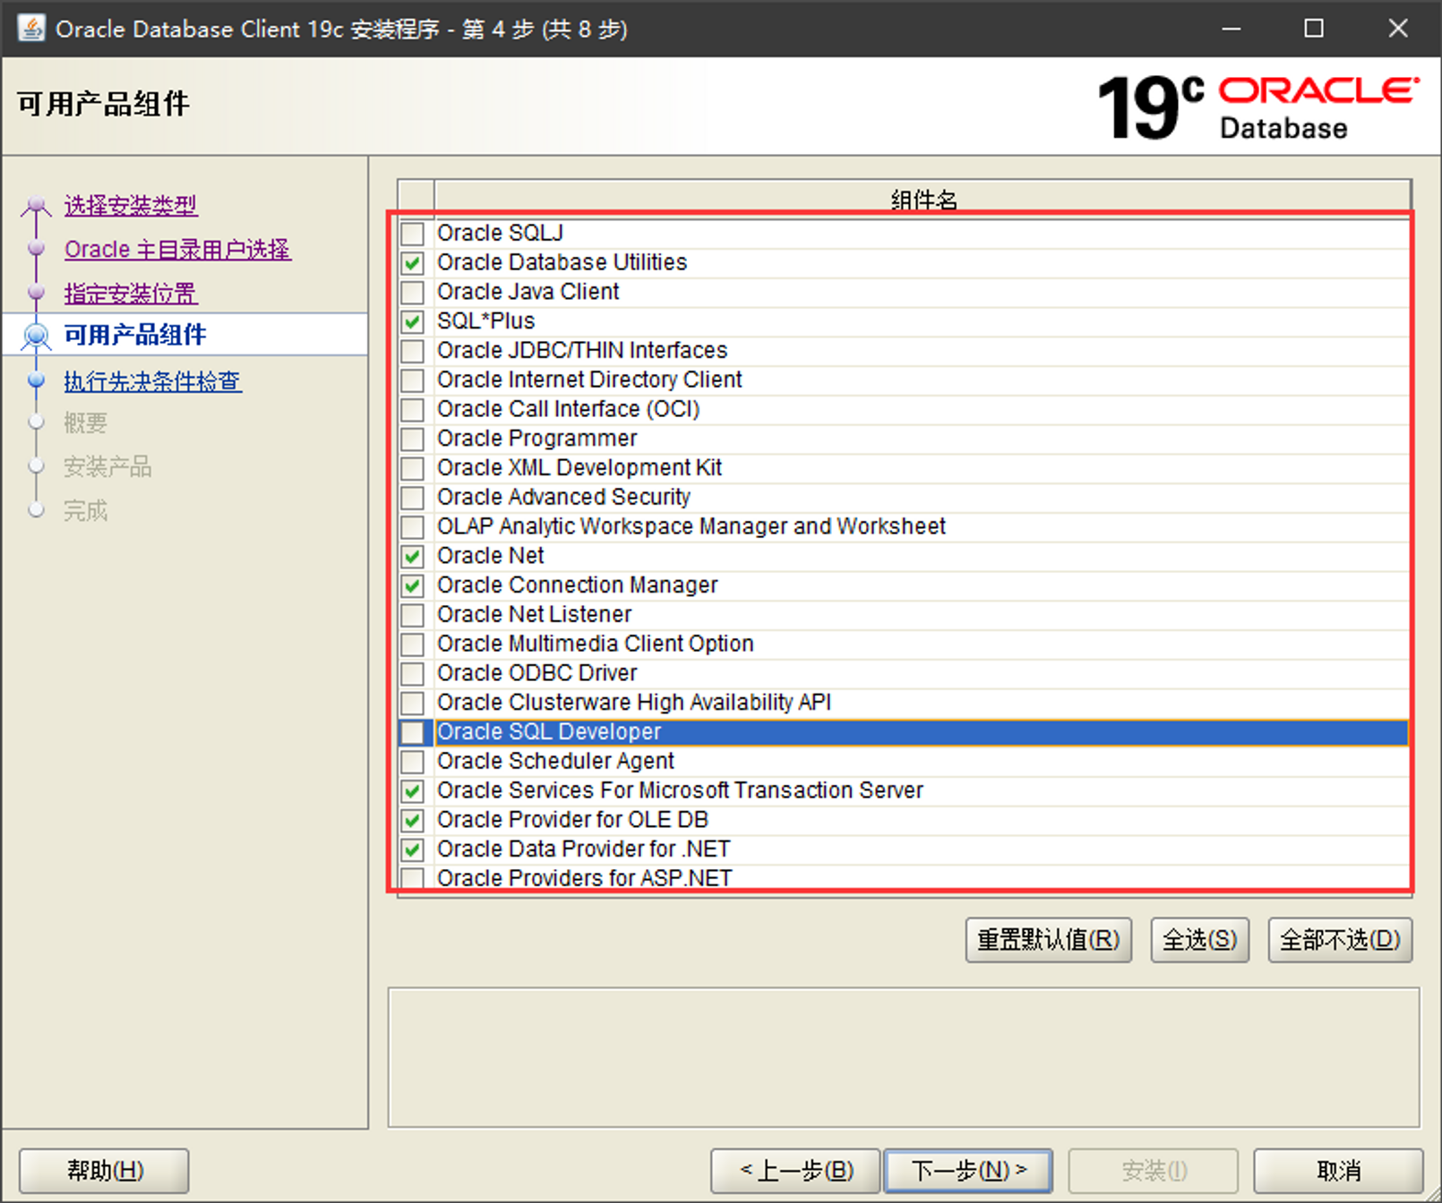
Task: Proceed with 下一步(N) button
Action: 967,1171
